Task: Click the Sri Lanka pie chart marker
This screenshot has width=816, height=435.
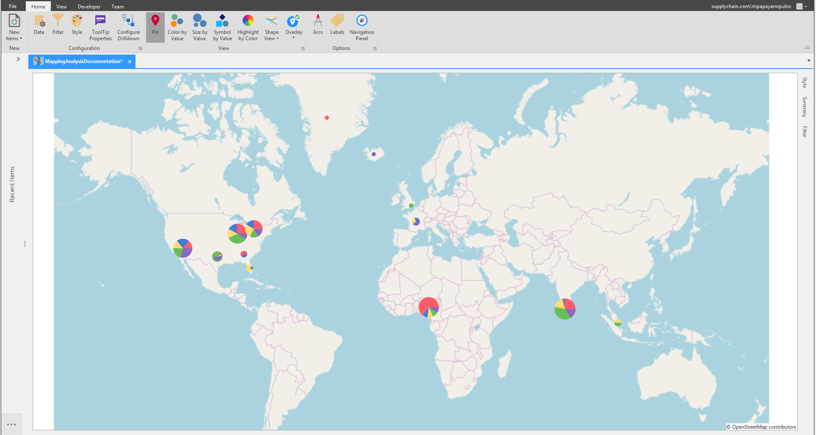Action: 565,309
